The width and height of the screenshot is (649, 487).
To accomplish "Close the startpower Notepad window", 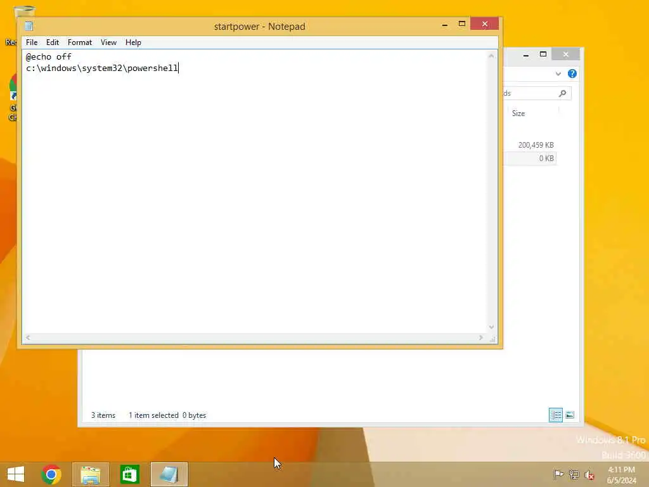I will click(485, 24).
